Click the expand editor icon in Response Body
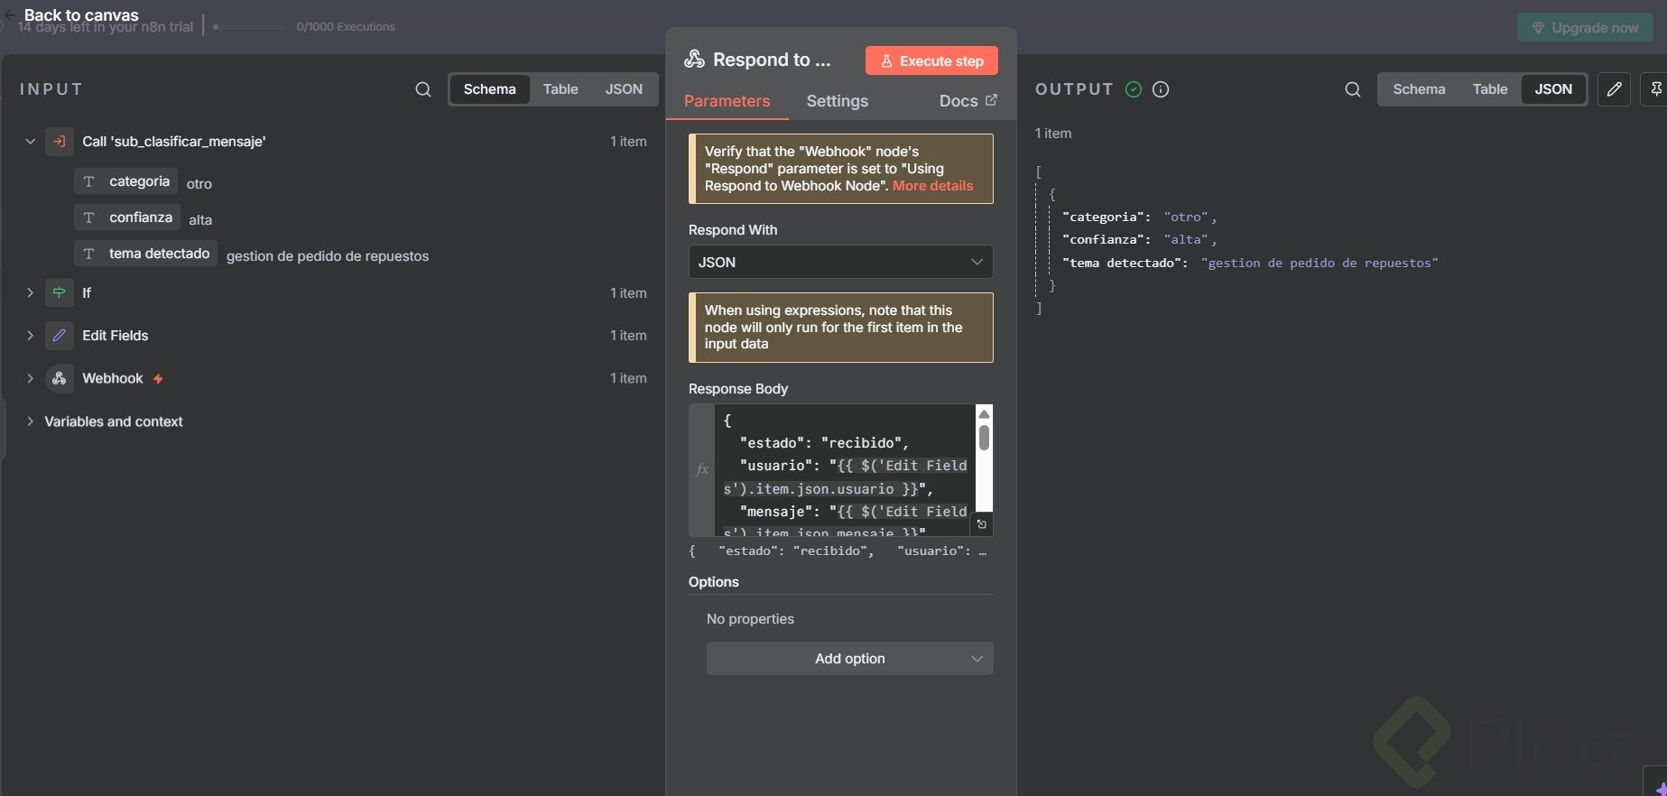This screenshot has height=796, width=1667. point(982,524)
